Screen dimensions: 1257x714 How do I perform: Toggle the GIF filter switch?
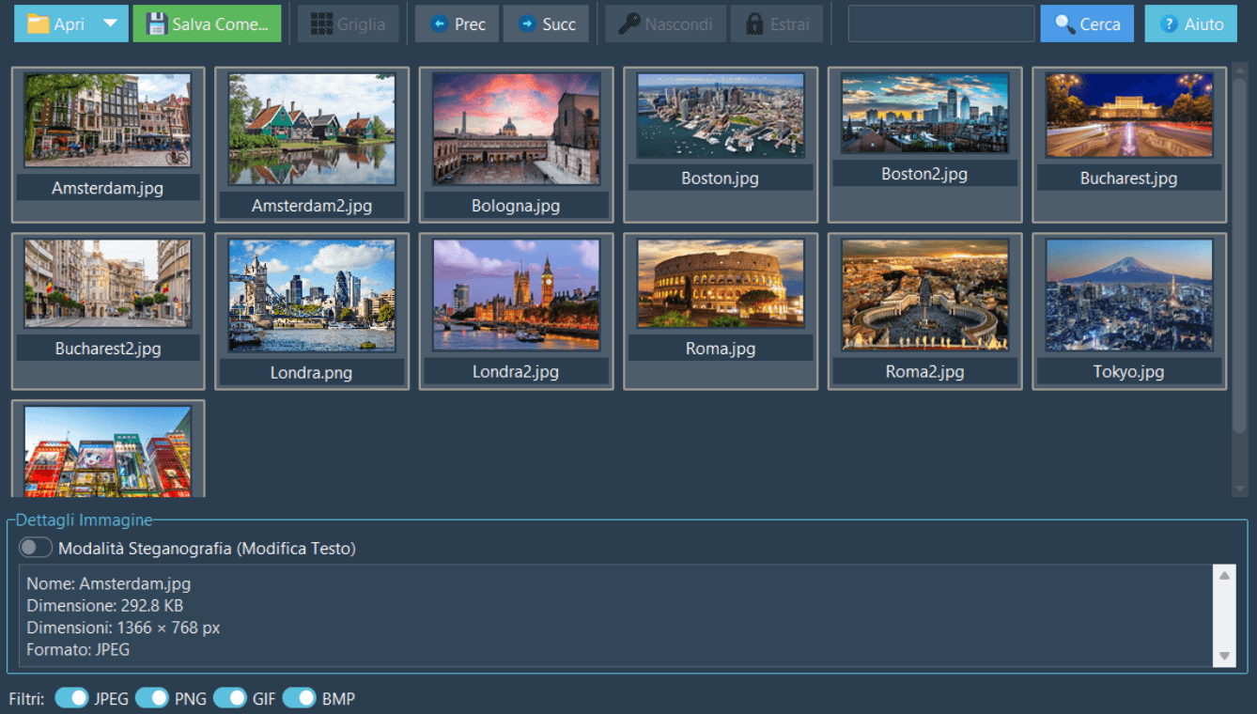coord(230,698)
